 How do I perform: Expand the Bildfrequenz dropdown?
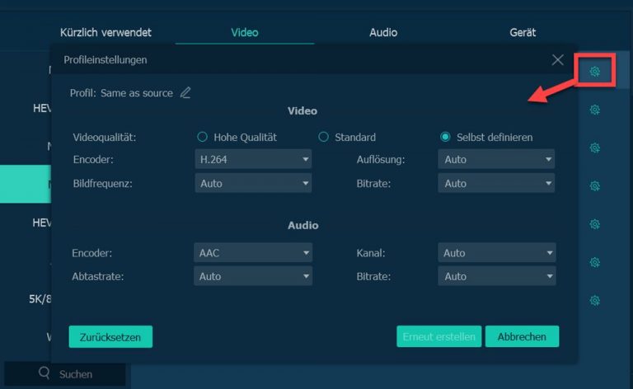253,184
